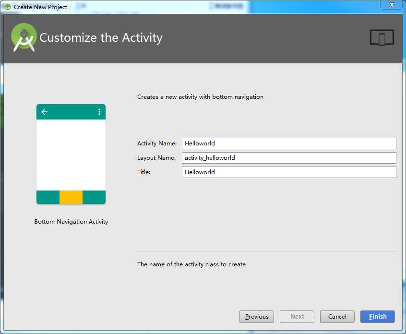This screenshot has height=334, width=406.
Task: Close the Create New Project dialog
Action: 392,5
